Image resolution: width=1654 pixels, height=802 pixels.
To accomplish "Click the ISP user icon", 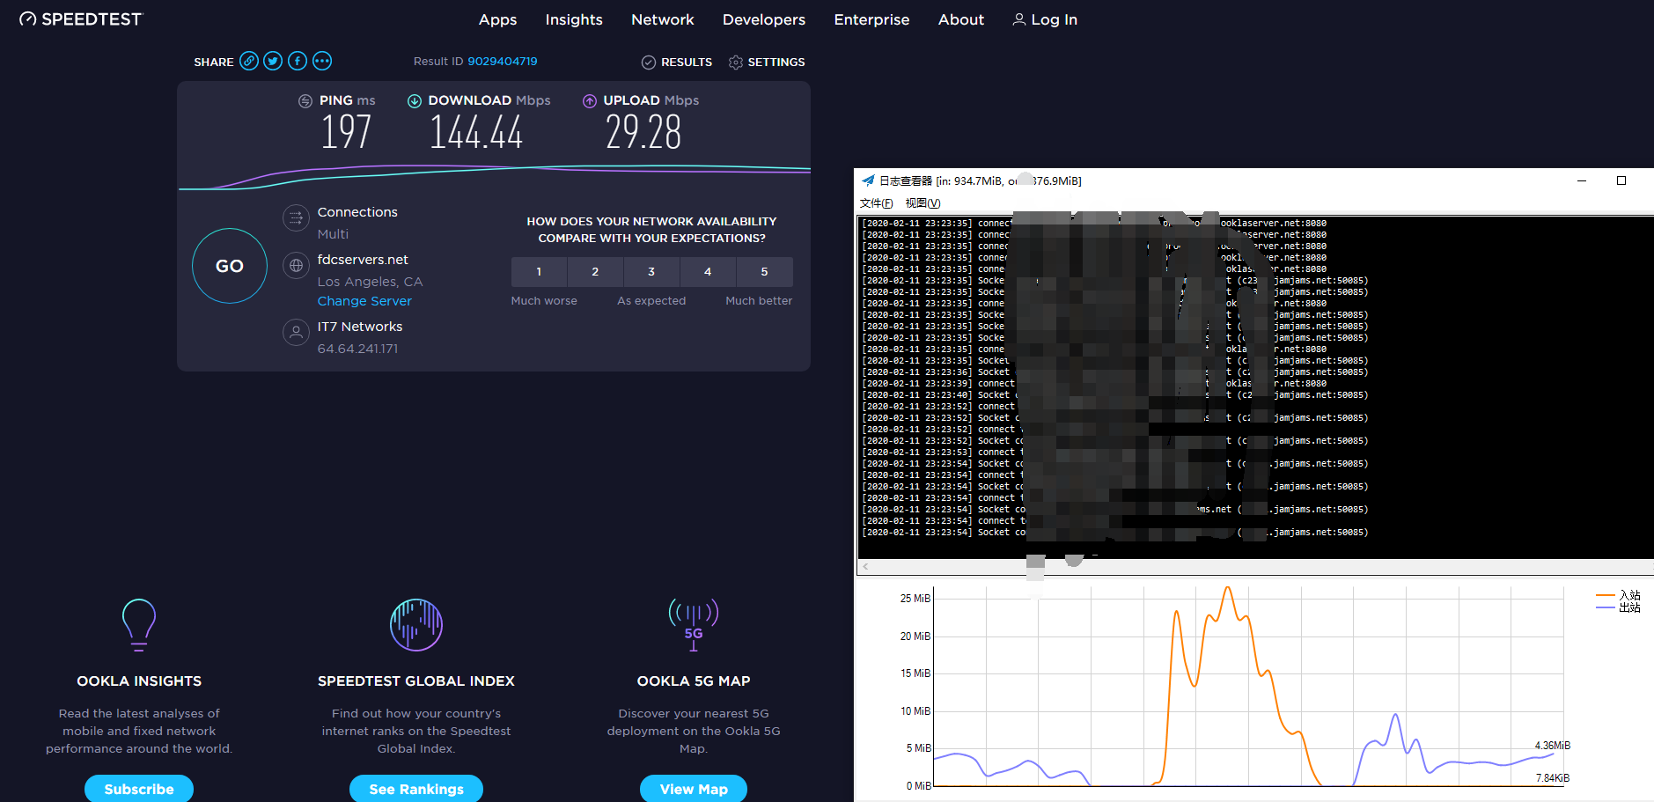I will click(296, 332).
